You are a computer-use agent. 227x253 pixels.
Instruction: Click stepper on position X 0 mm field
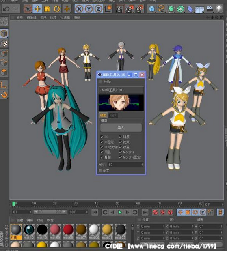(x=164, y=227)
